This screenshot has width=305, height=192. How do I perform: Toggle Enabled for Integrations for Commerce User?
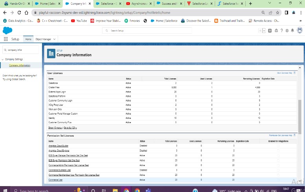pyautogui.click(x=278, y=179)
